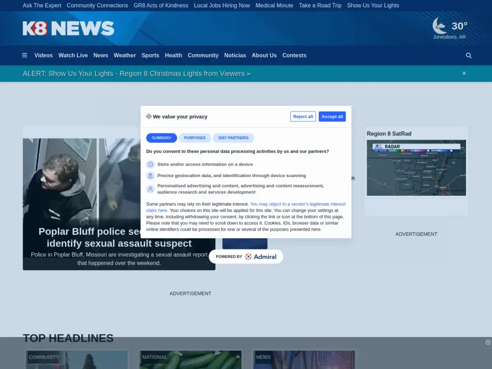Screen dimensions: 492x369
Task: Open Christmas Lights alert link
Action: click(136, 73)
